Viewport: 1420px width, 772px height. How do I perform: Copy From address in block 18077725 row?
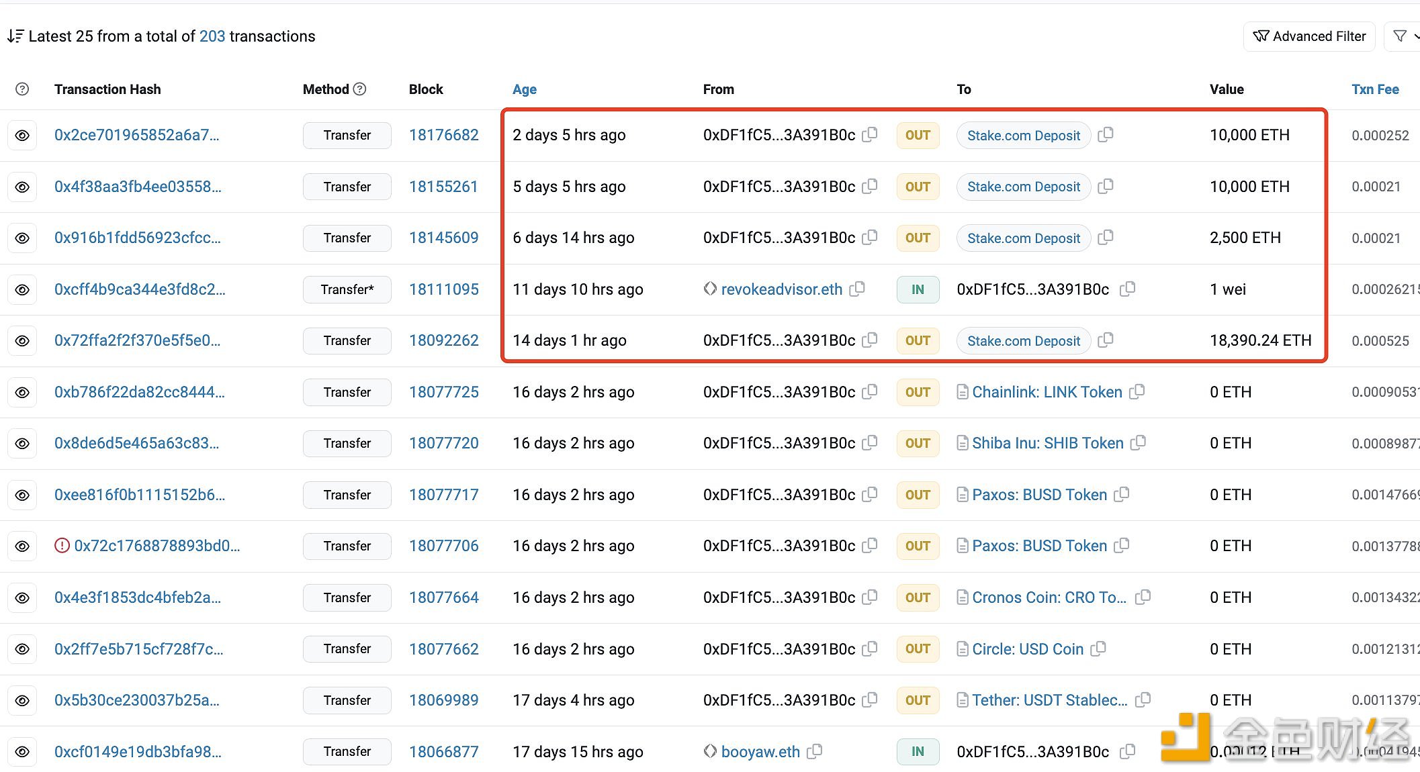tap(870, 391)
